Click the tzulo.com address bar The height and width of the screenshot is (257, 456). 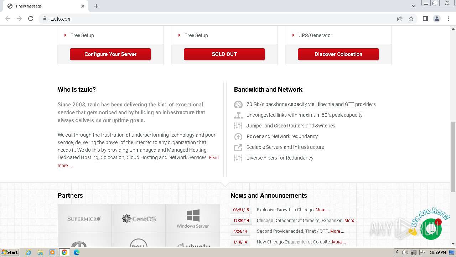pyautogui.click(x=217, y=19)
